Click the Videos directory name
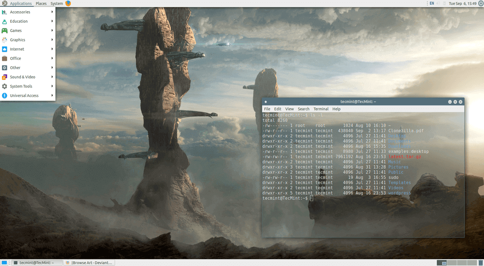Screen dimensions: 484x266 pyautogui.click(x=396, y=188)
